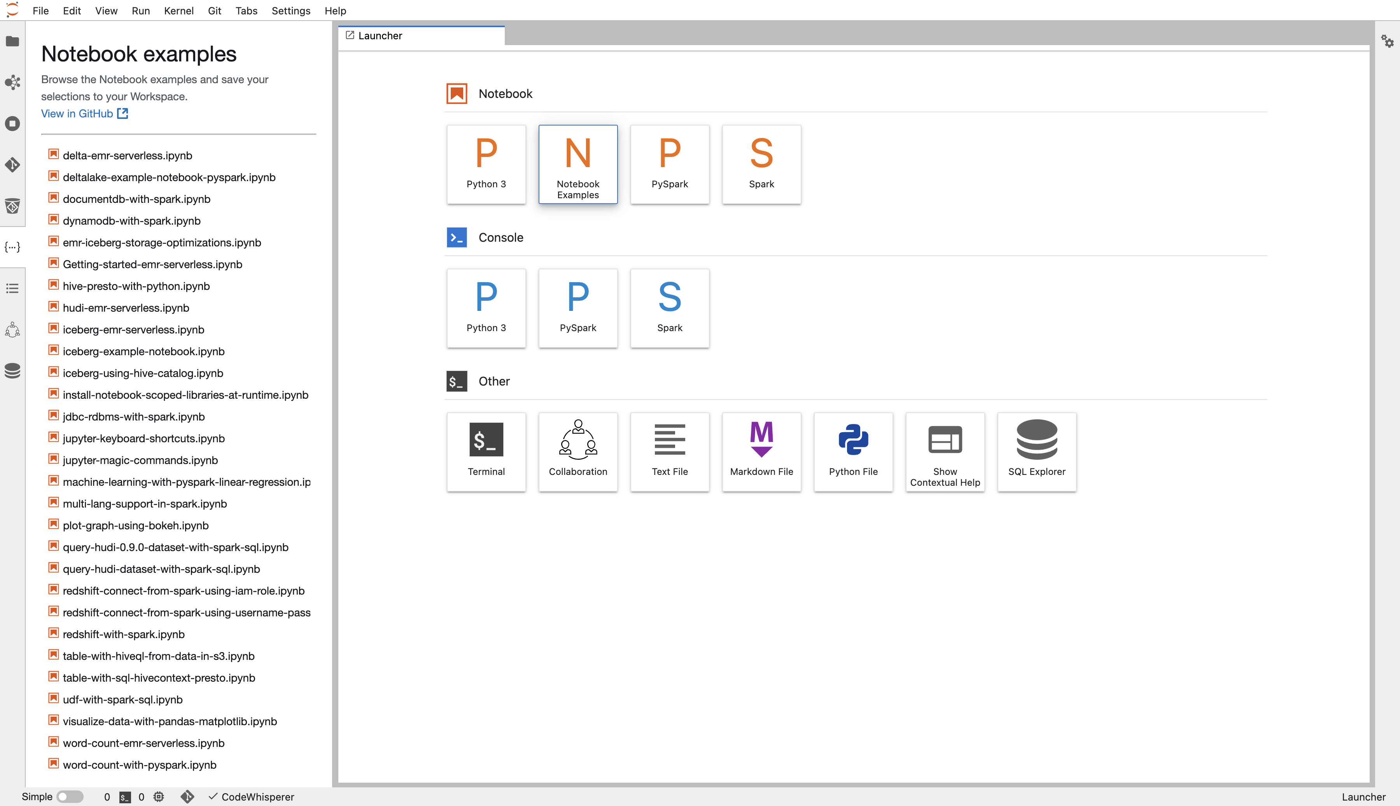This screenshot has width=1400, height=806.
Task: Open dynamodb-with-spark.ipynb example
Action: (131, 221)
